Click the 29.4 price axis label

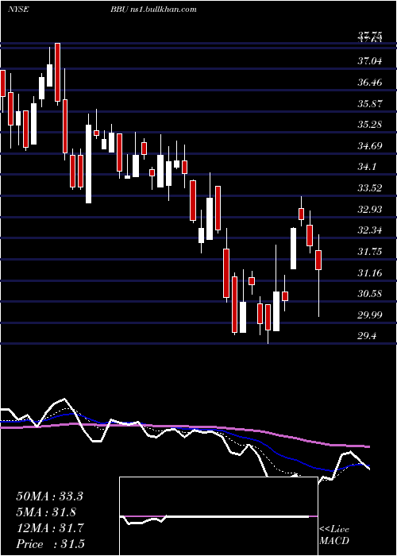click(x=367, y=336)
